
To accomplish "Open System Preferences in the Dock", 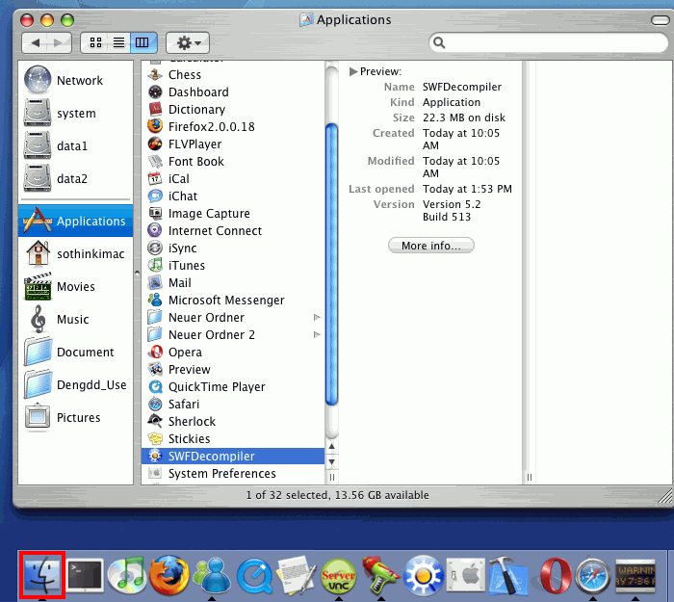I will click(466, 575).
